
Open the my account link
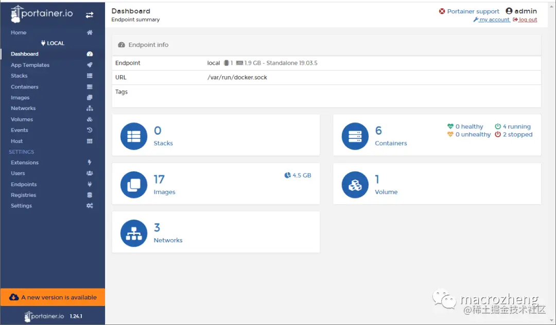(492, 20)
